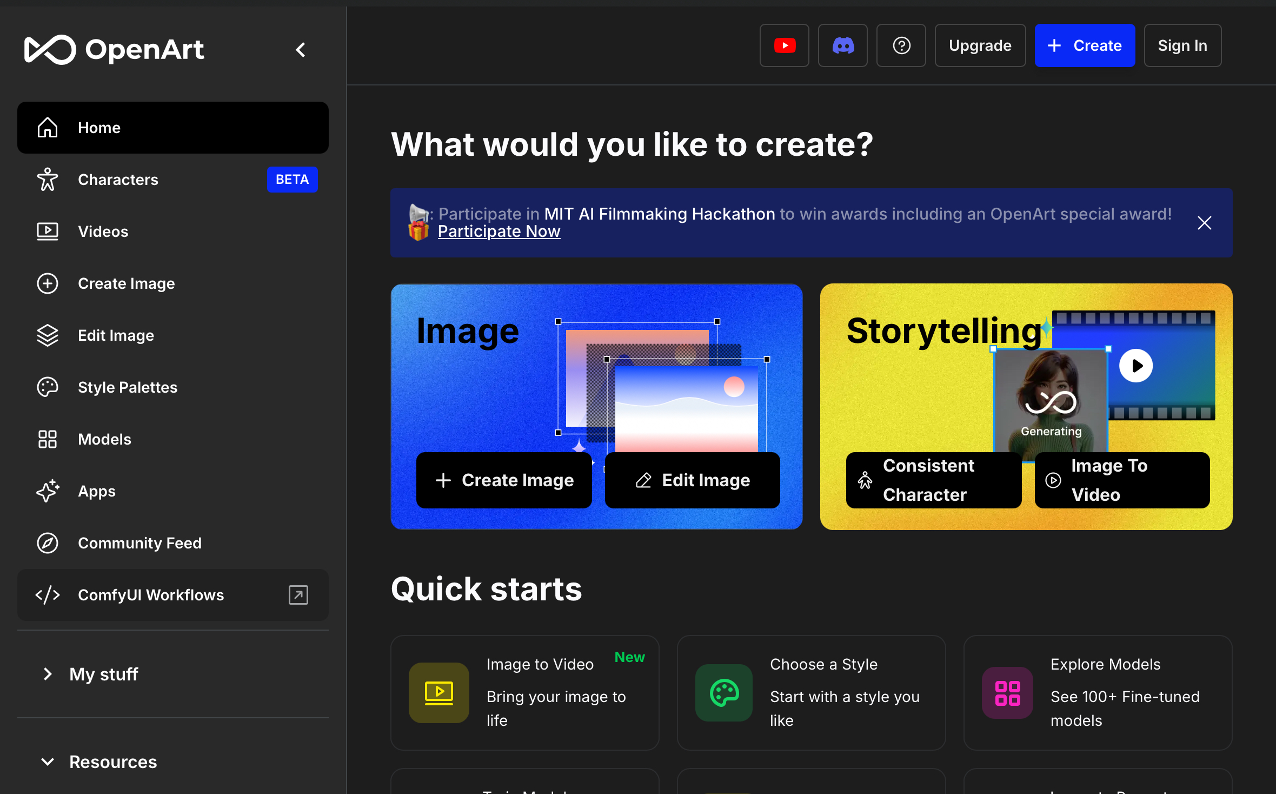Click Create Image button on Image card
Image resolution: width=1276 pixels, height=794 pixels.
point(504,480)
